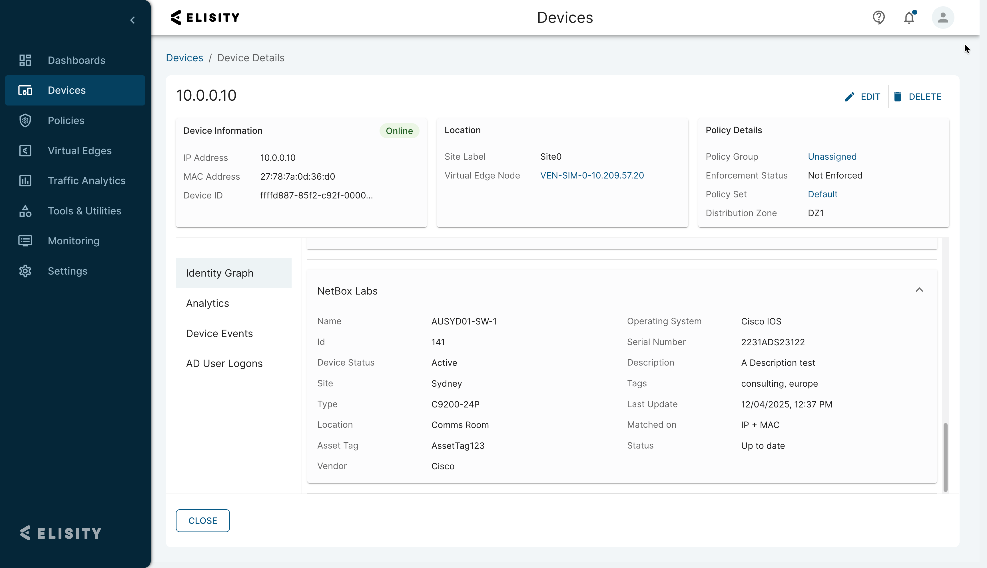Collapse the NetBox Labs section
987x568 pixels.
(x=919, y=290)
